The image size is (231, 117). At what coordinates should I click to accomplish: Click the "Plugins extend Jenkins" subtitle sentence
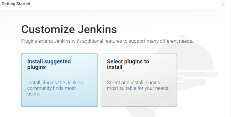click(107, 41)
